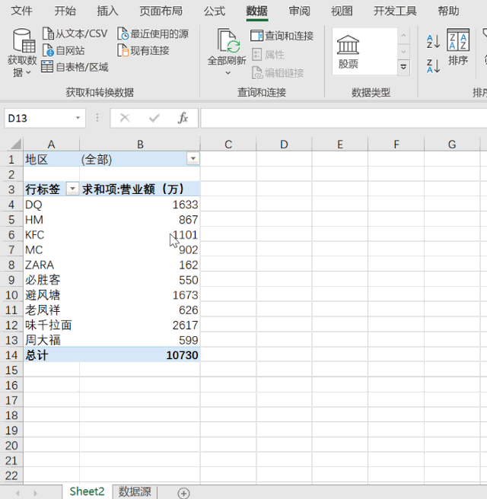Open the 行标签 filter dropdown
Image resolution: width=487 pixels, height=499 pixels.
click(72, 189)
